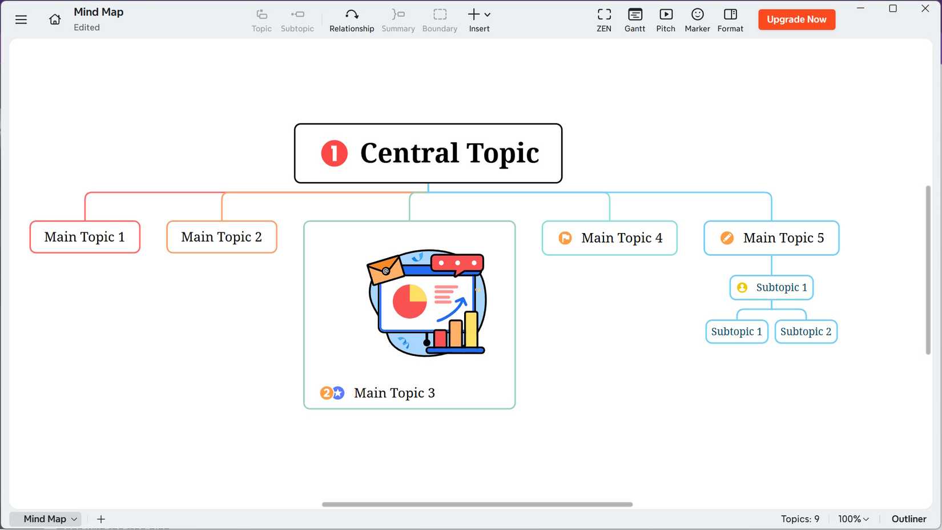Open the zoom level 100% dropdown
942x530 pixels.
point(853,519)
